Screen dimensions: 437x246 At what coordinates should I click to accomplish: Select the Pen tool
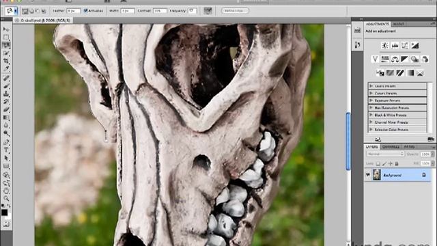pyautogui.click(x=6, y=142)
